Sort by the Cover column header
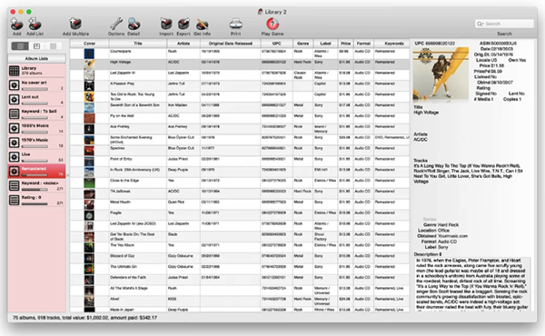 pos(89,44)
